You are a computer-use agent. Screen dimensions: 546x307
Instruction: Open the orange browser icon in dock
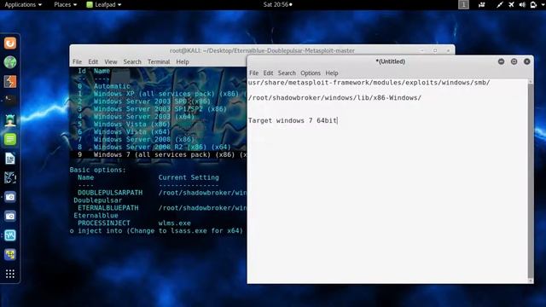tap(10, 43)
